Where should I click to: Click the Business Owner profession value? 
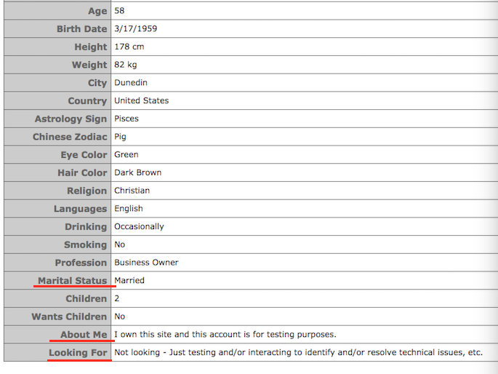146,263
